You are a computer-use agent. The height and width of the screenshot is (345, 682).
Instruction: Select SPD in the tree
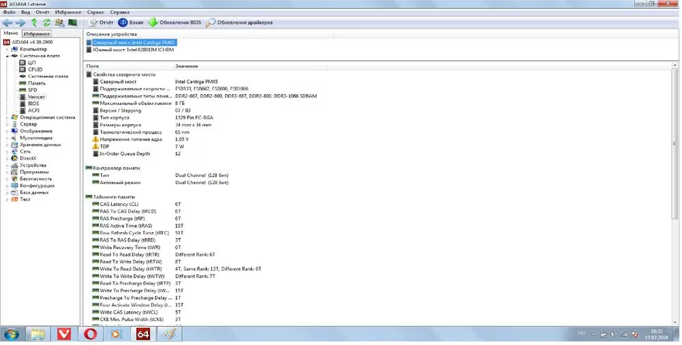(x=28, y=90)
